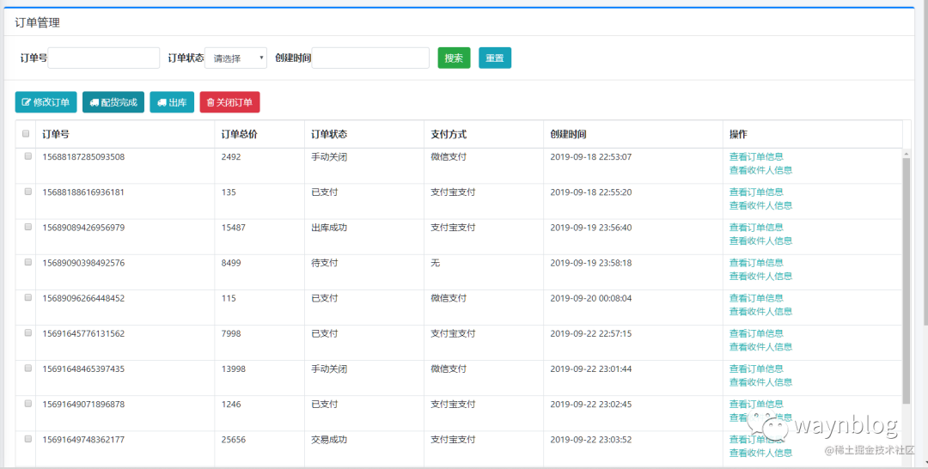The image size is (928, 469).
Task: Select order number cell 15689089426956979
Action: point(83,227)
